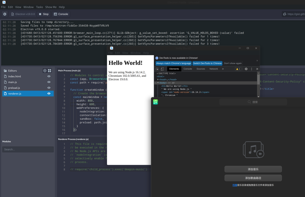Toggle visibility of main.js editor
The height and width of the screenshot is (197, 305).
click(49, 82)
